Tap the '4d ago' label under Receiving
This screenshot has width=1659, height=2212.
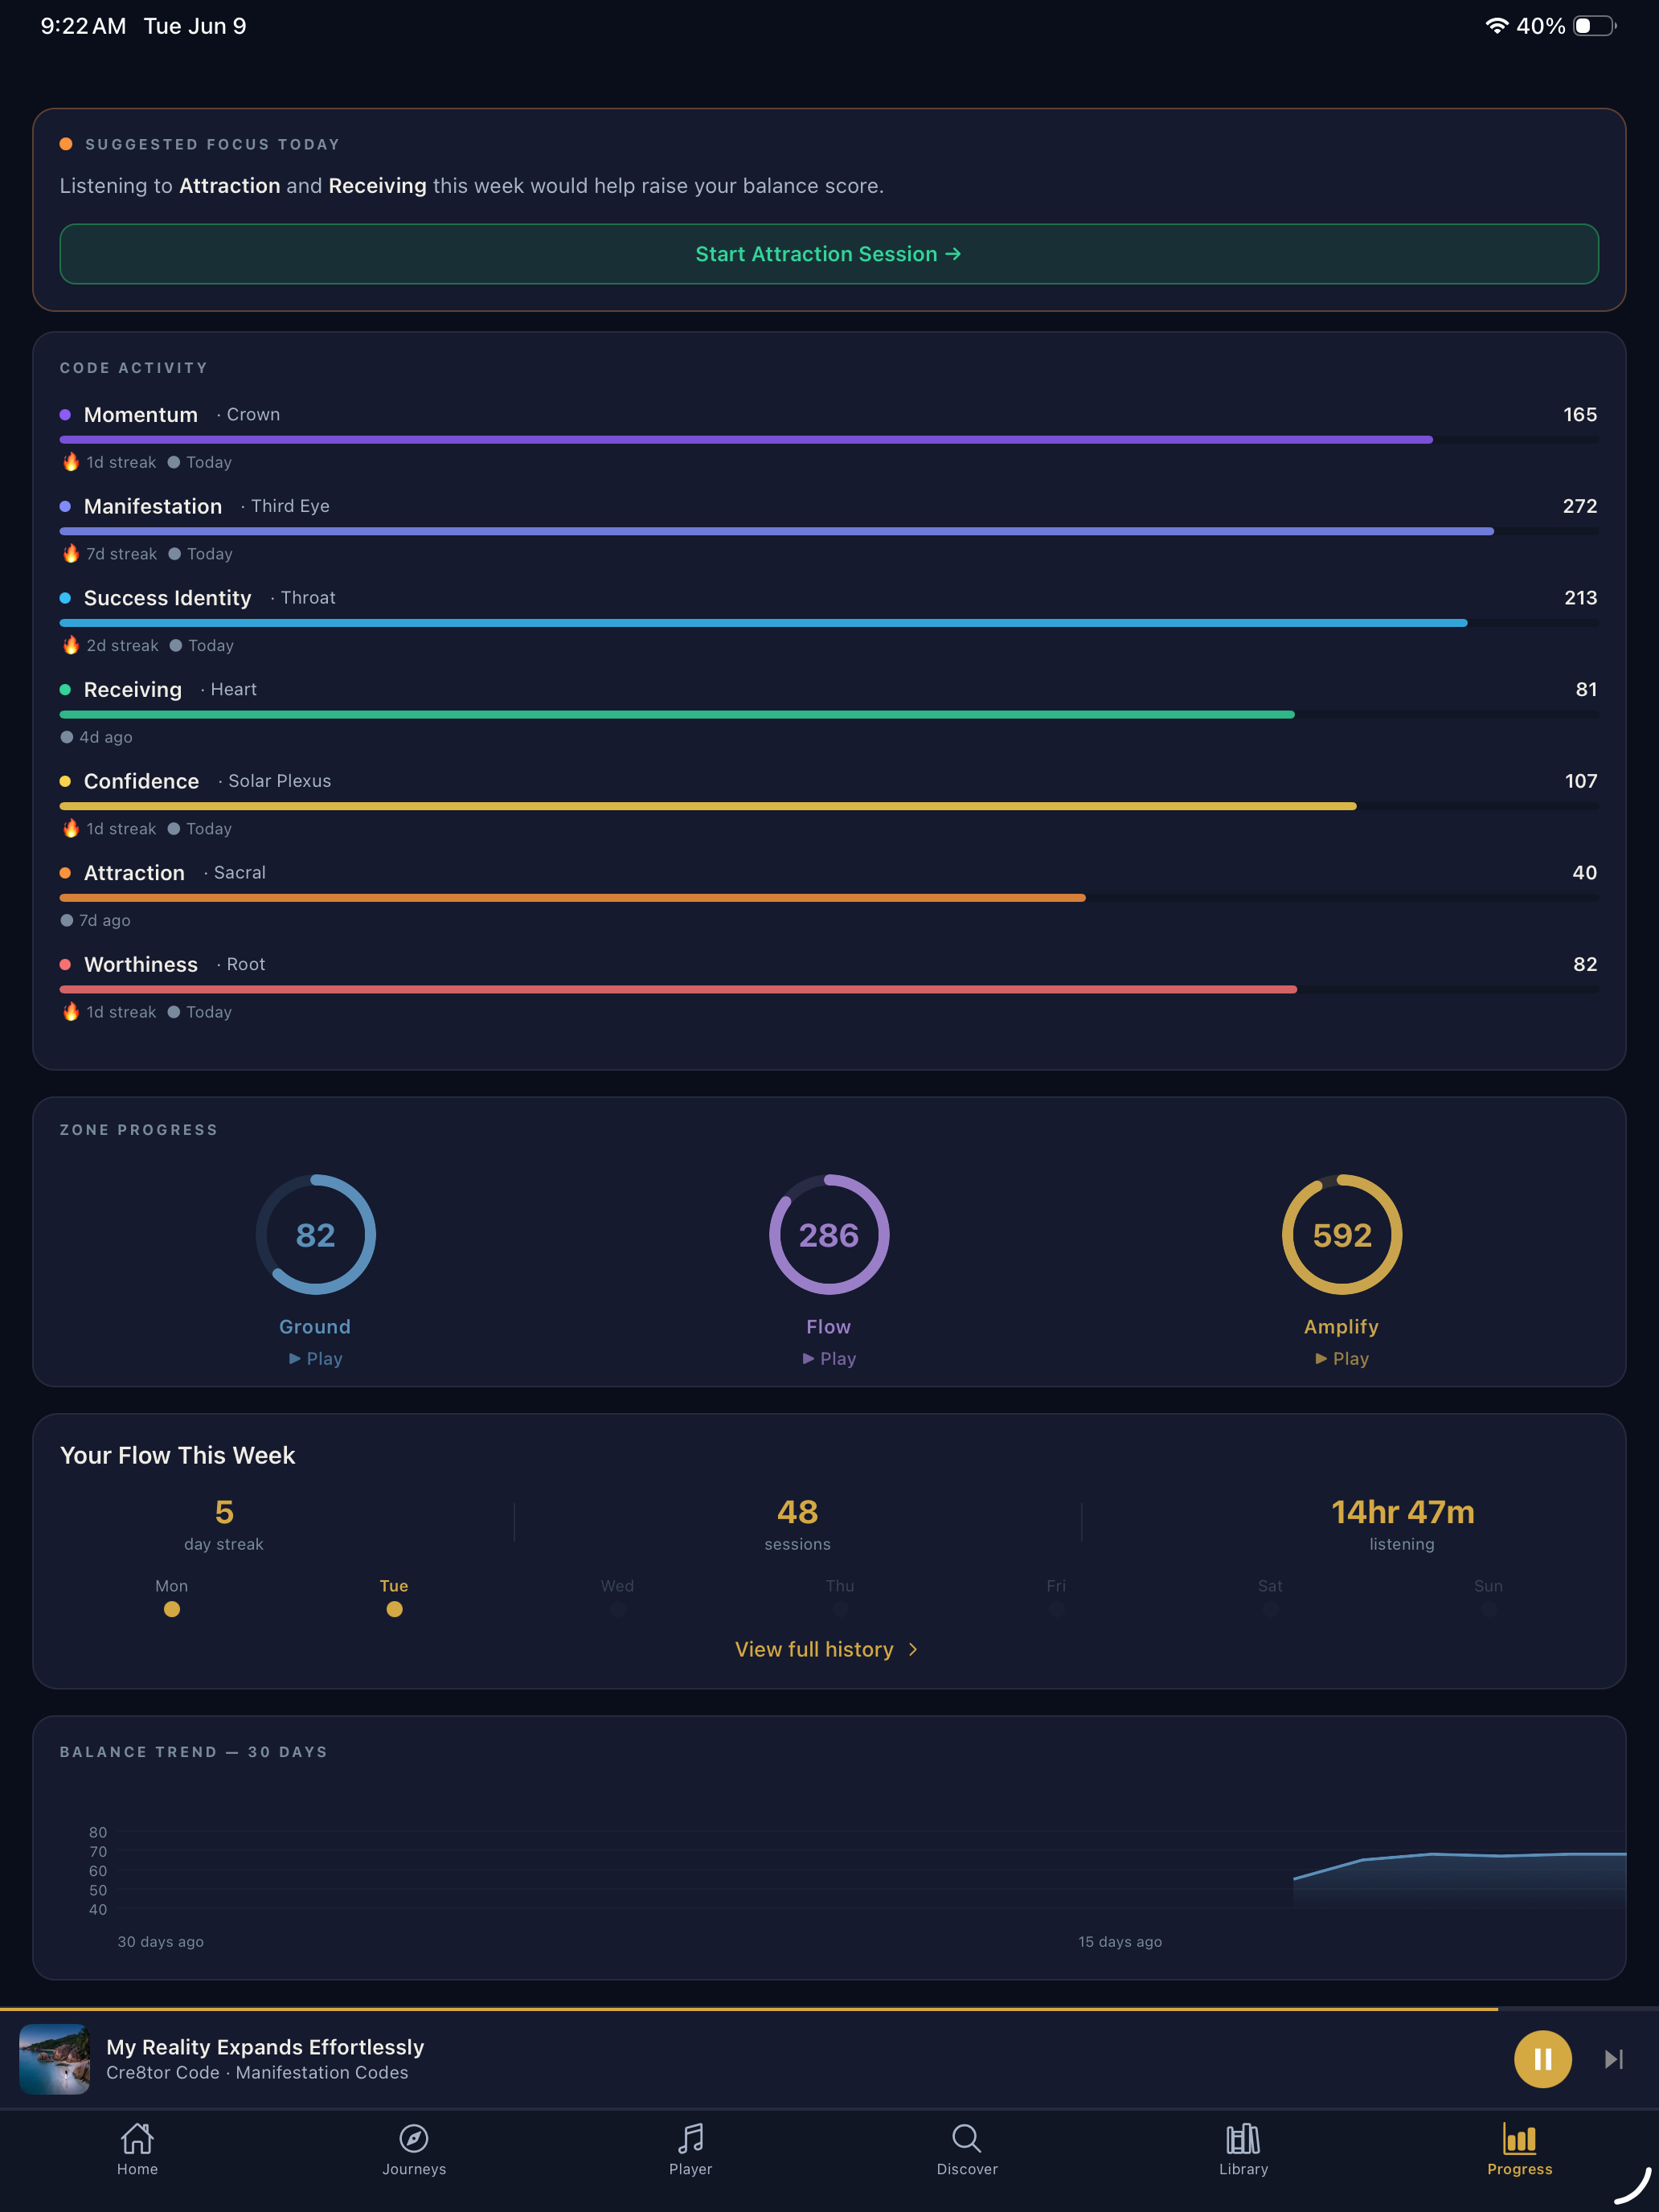(x=106, y=737)
